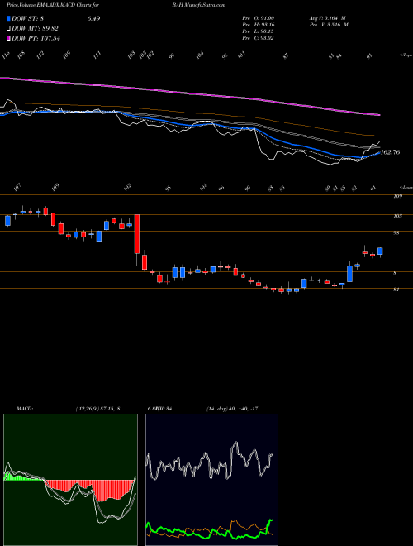Click the 'MACD:' panel heading
Screen dimensions: 413x546
coord(24,409)
